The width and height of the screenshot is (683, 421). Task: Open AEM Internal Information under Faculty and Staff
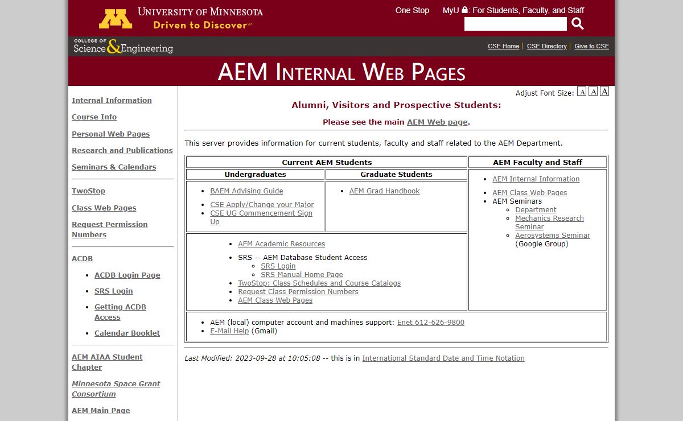click(x=536, y=179)
